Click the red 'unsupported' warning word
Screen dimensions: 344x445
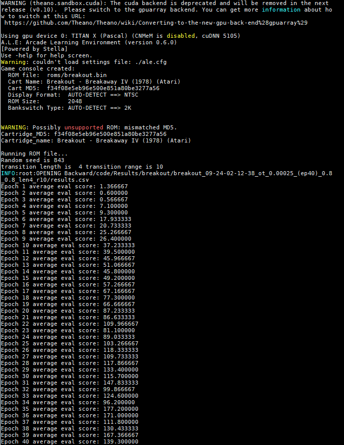tap(84, 127)
